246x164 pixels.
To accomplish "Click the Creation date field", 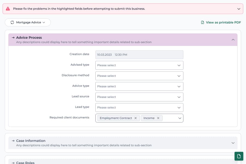I will (x=139, y=55).
